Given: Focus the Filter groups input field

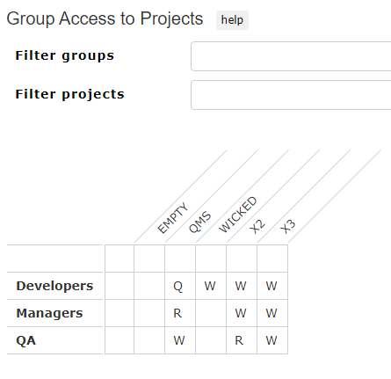Looking at the screenshot, I should coord(291,56).
